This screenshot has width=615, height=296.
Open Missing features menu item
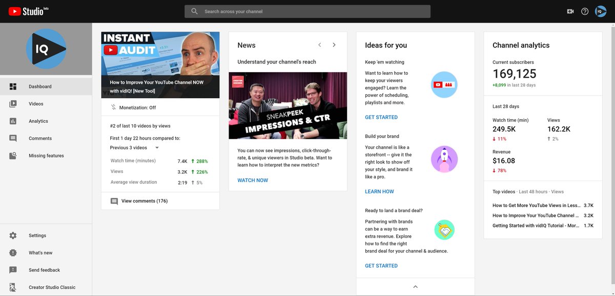pos(46,155)
